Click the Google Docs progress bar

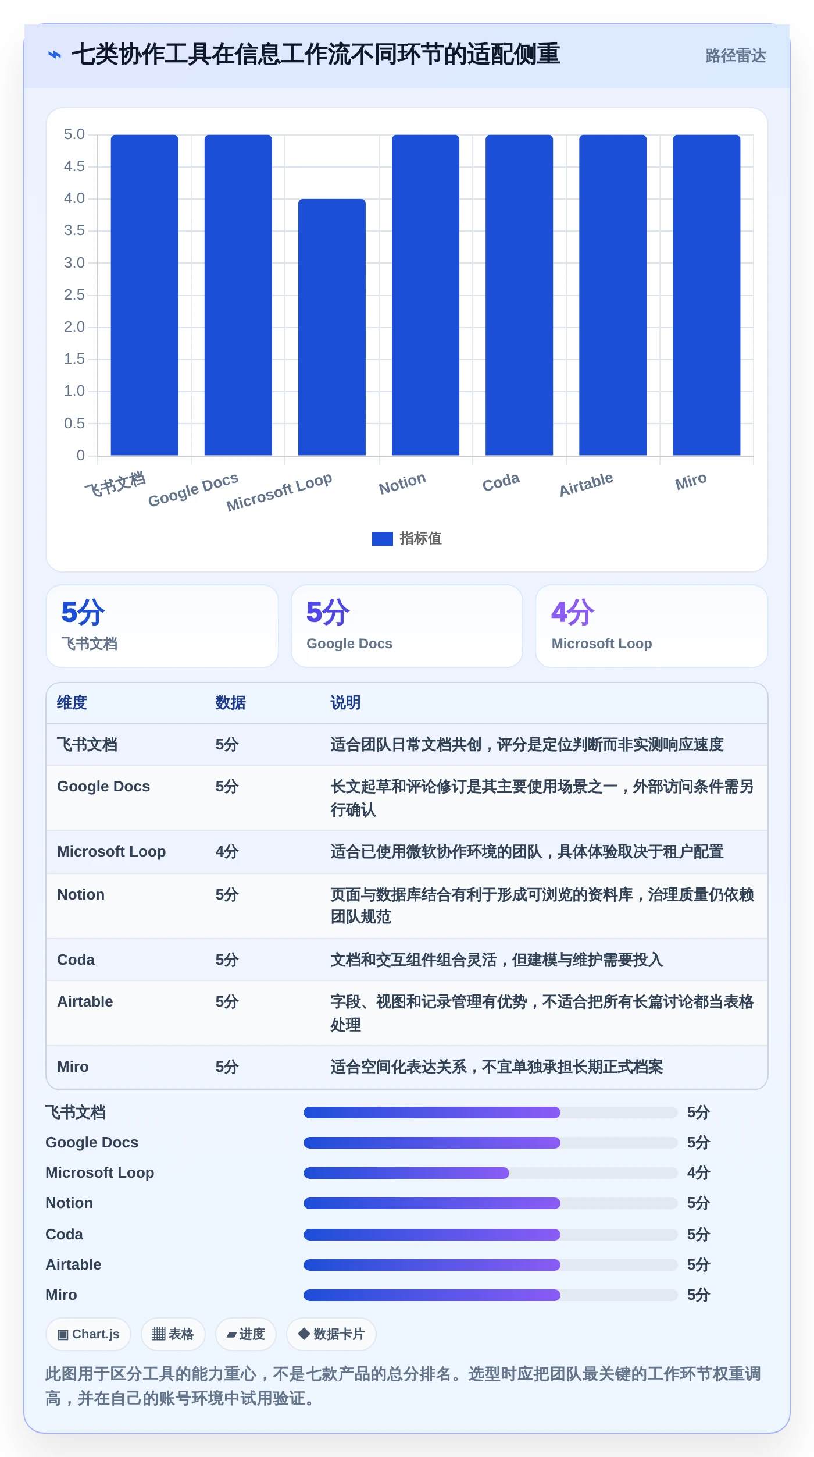[x=491, y=1143]
